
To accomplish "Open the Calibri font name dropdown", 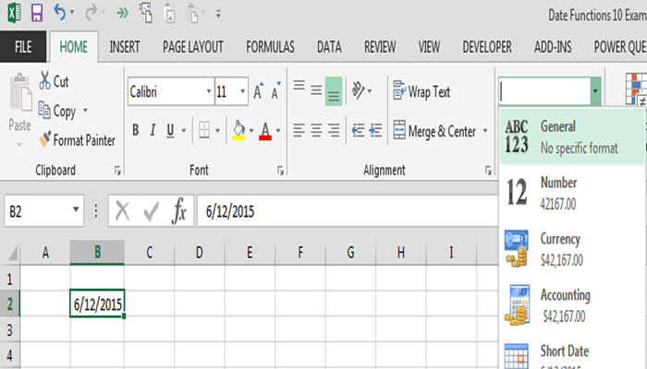I will point(209,91).
